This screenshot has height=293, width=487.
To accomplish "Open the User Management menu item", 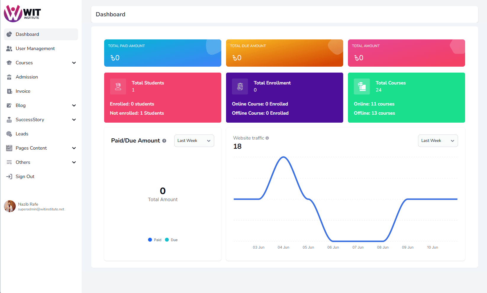I will 41,49.
